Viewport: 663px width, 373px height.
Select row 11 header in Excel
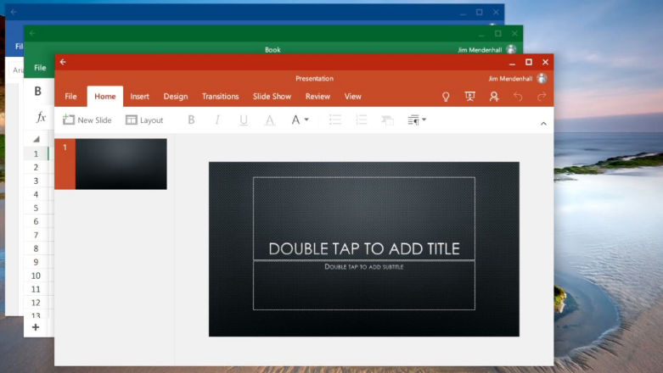[x=36, y=289]
